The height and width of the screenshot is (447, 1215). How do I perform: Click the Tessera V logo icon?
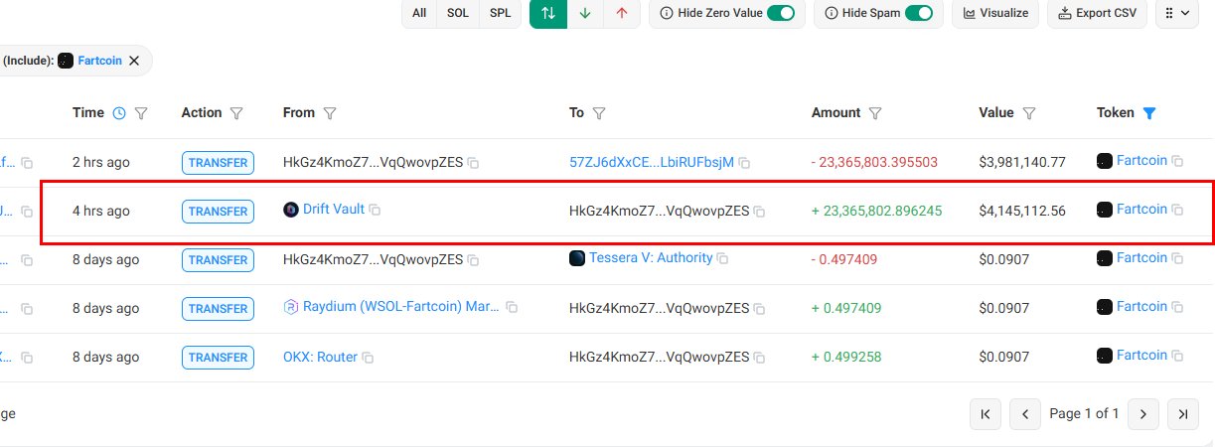[x=577, y=258]
